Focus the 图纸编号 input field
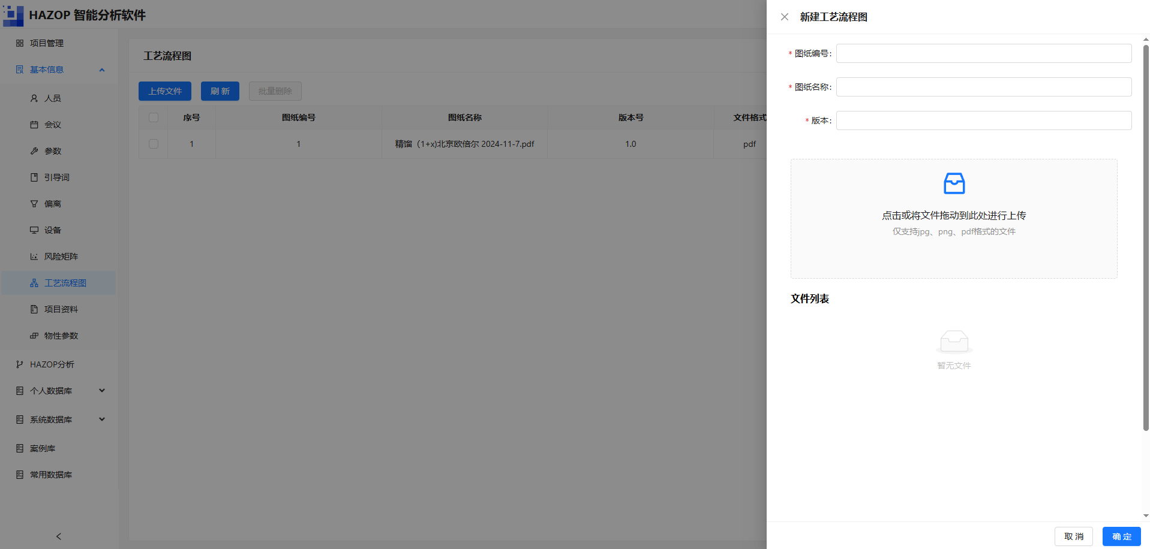This screenshot has width=1150, height=549. click(x=984, y=53)
